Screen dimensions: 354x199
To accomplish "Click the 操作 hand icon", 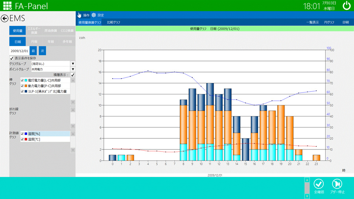I will (79, 15).
